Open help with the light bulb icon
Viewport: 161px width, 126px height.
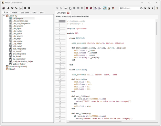click(157, 8)
